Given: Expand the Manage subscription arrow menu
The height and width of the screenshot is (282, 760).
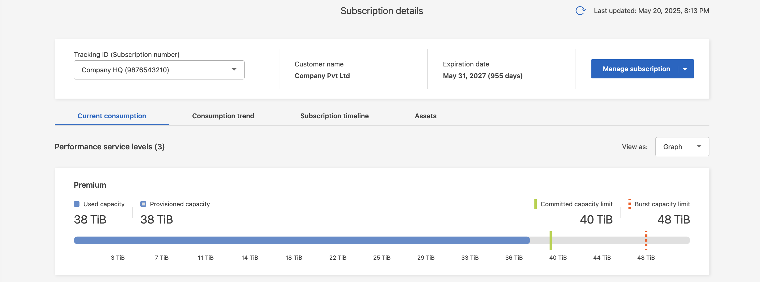Looking at the screenshot, I should click(x=685, y=69).
